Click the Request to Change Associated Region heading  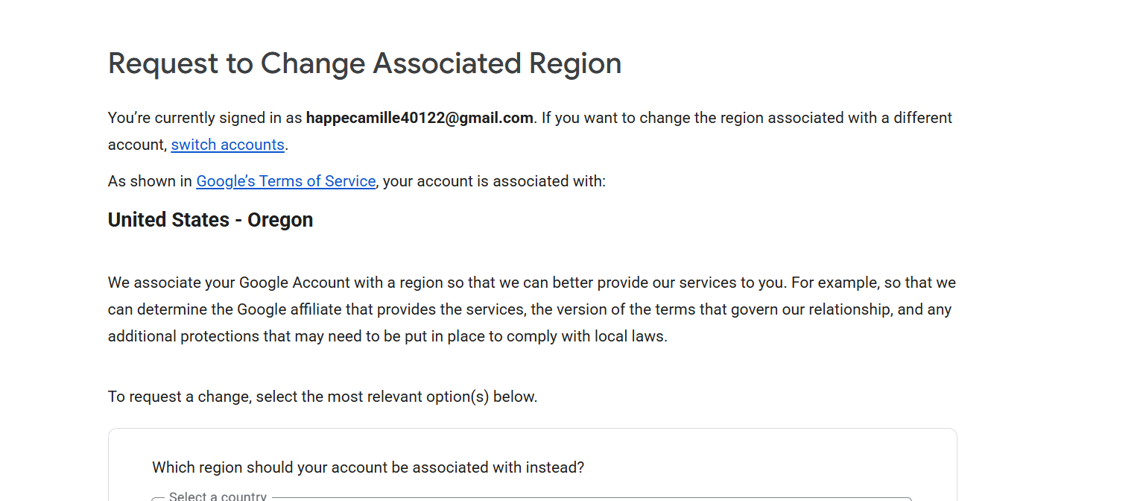pos(364,63)
